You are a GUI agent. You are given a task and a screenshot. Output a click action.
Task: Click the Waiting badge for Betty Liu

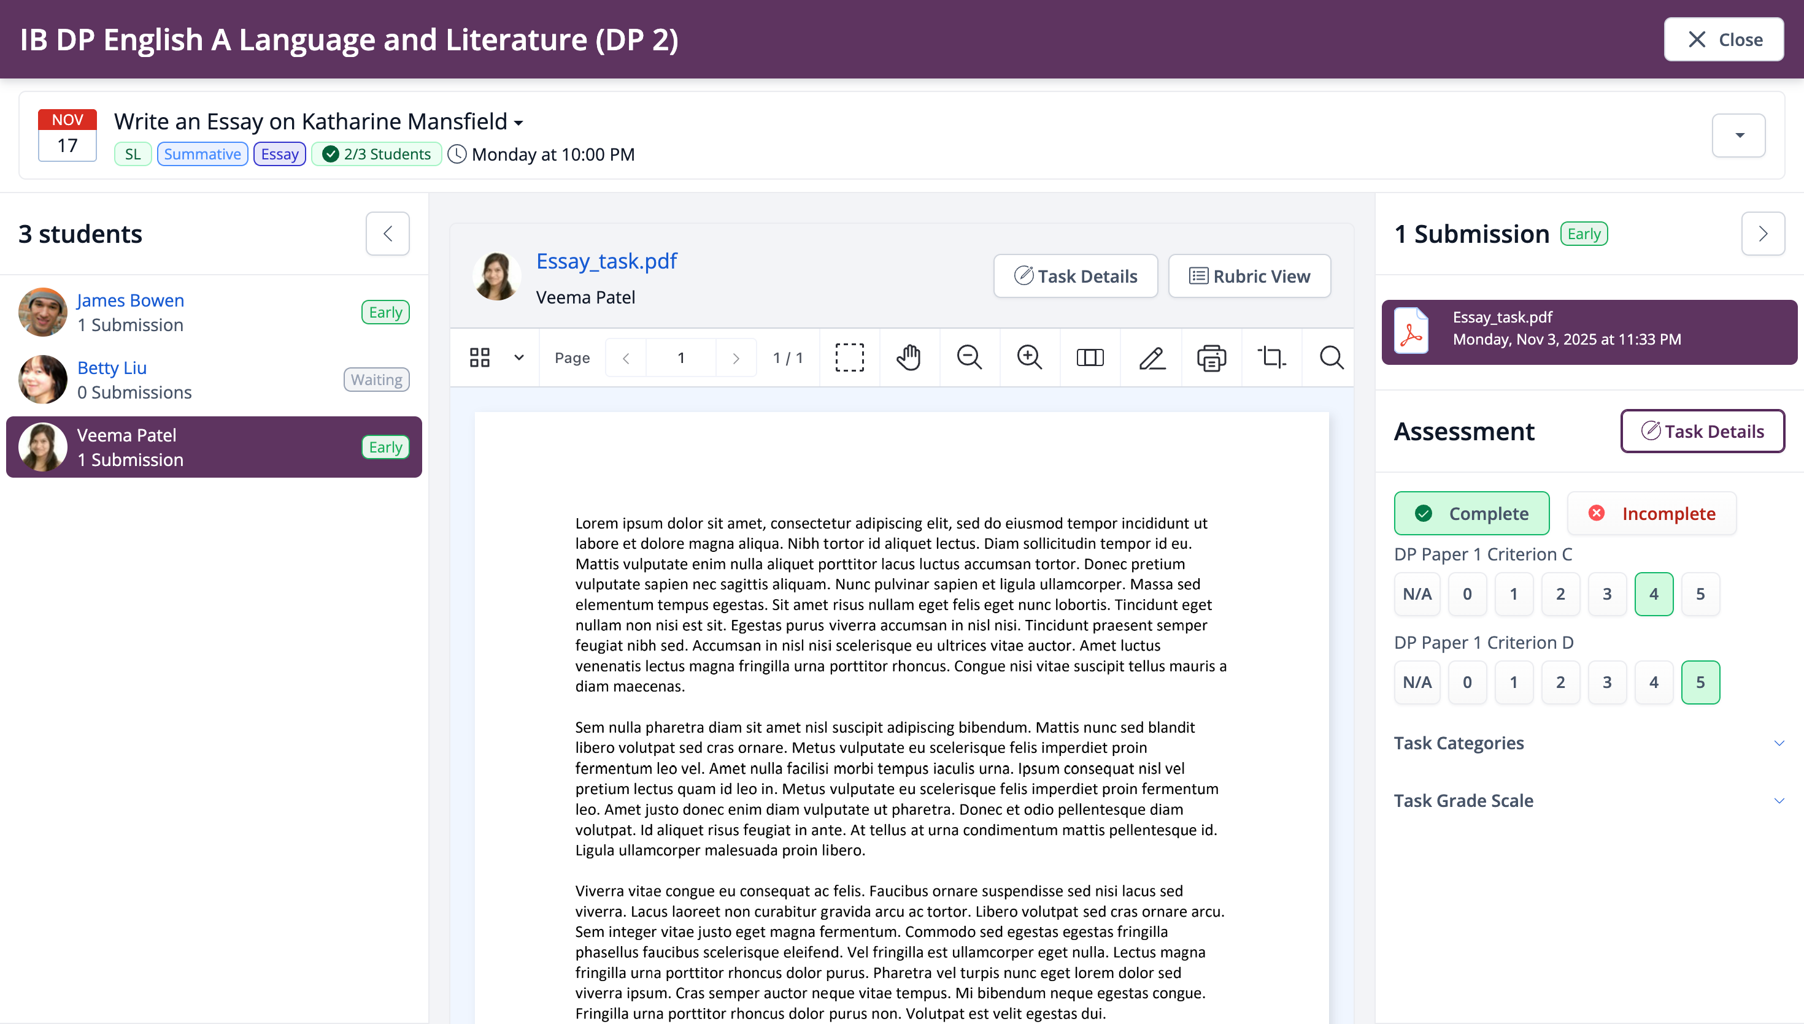[376, 380]
